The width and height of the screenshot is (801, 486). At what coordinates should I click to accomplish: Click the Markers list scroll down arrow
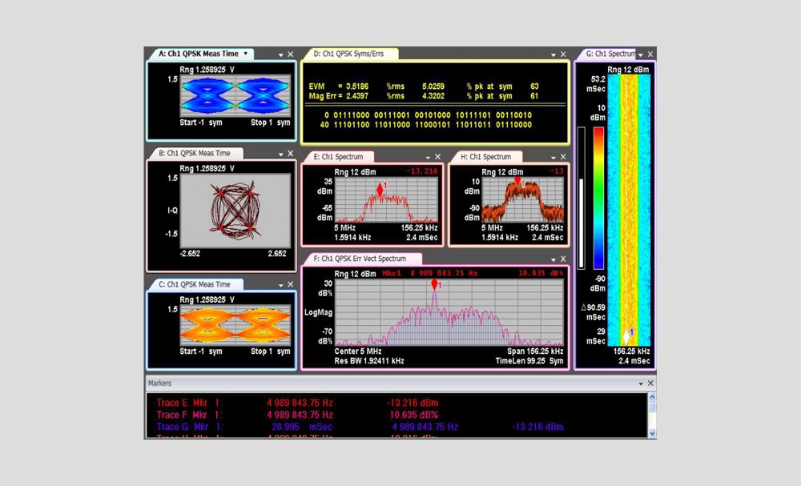(651, 432)
